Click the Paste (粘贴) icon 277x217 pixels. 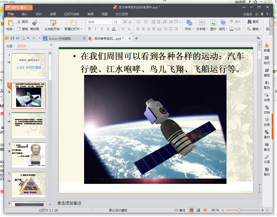point(11,23)
